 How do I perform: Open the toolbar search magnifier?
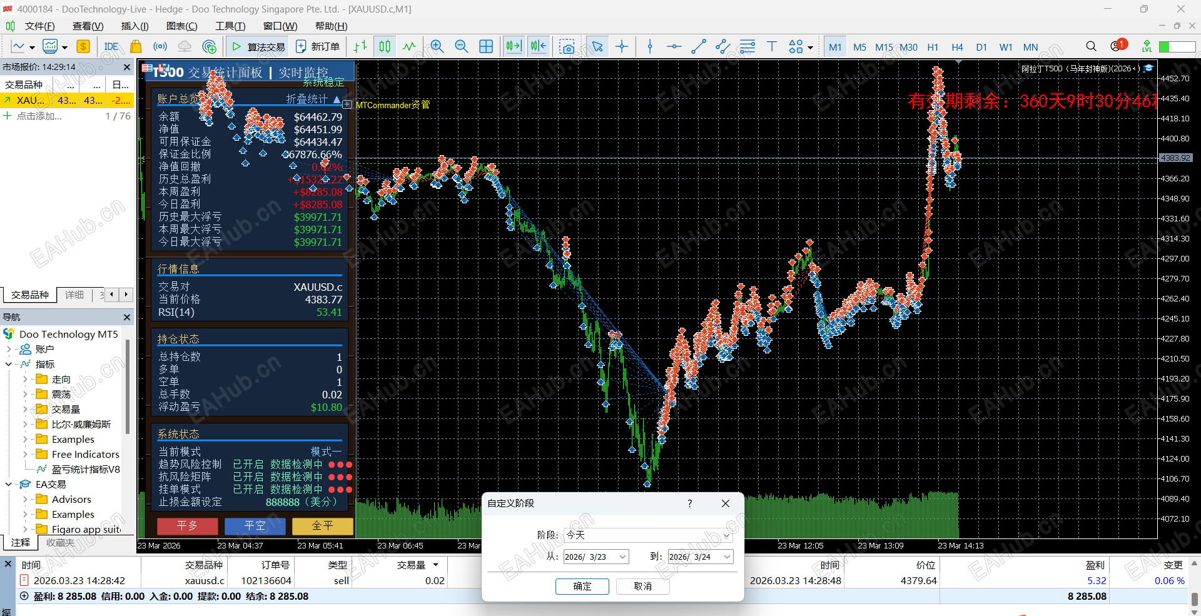(1091, 47)
